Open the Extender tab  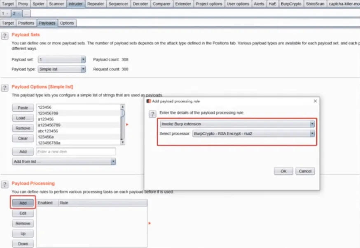(x=183, y=4)
